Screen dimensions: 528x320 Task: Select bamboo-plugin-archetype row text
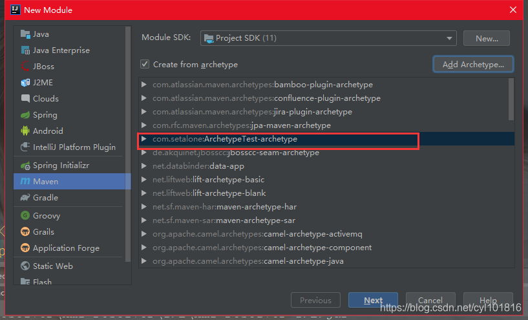pos(262,85)
